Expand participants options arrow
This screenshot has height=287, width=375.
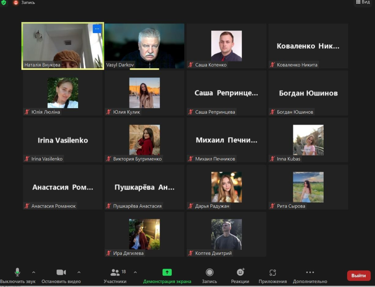point(135,272)
